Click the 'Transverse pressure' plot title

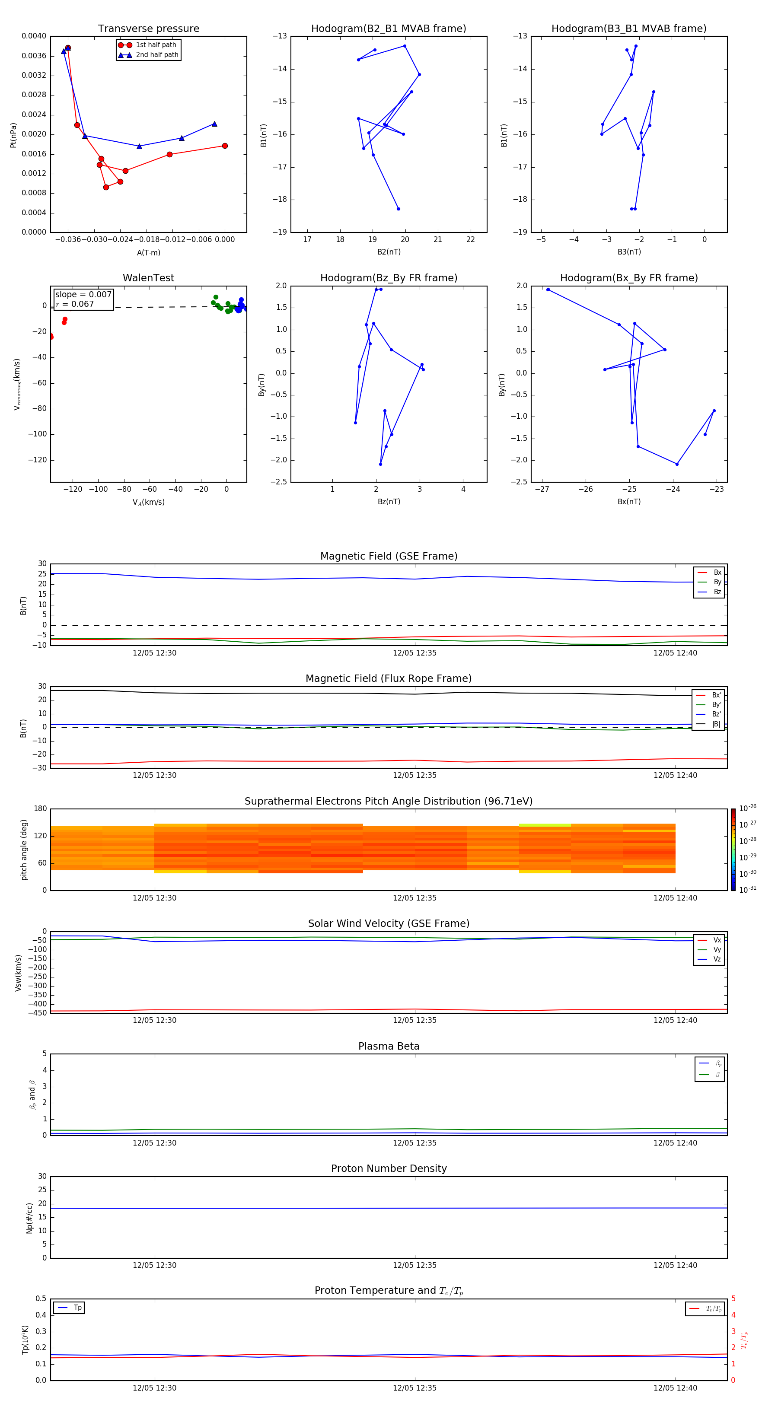[x=148, y=28]
